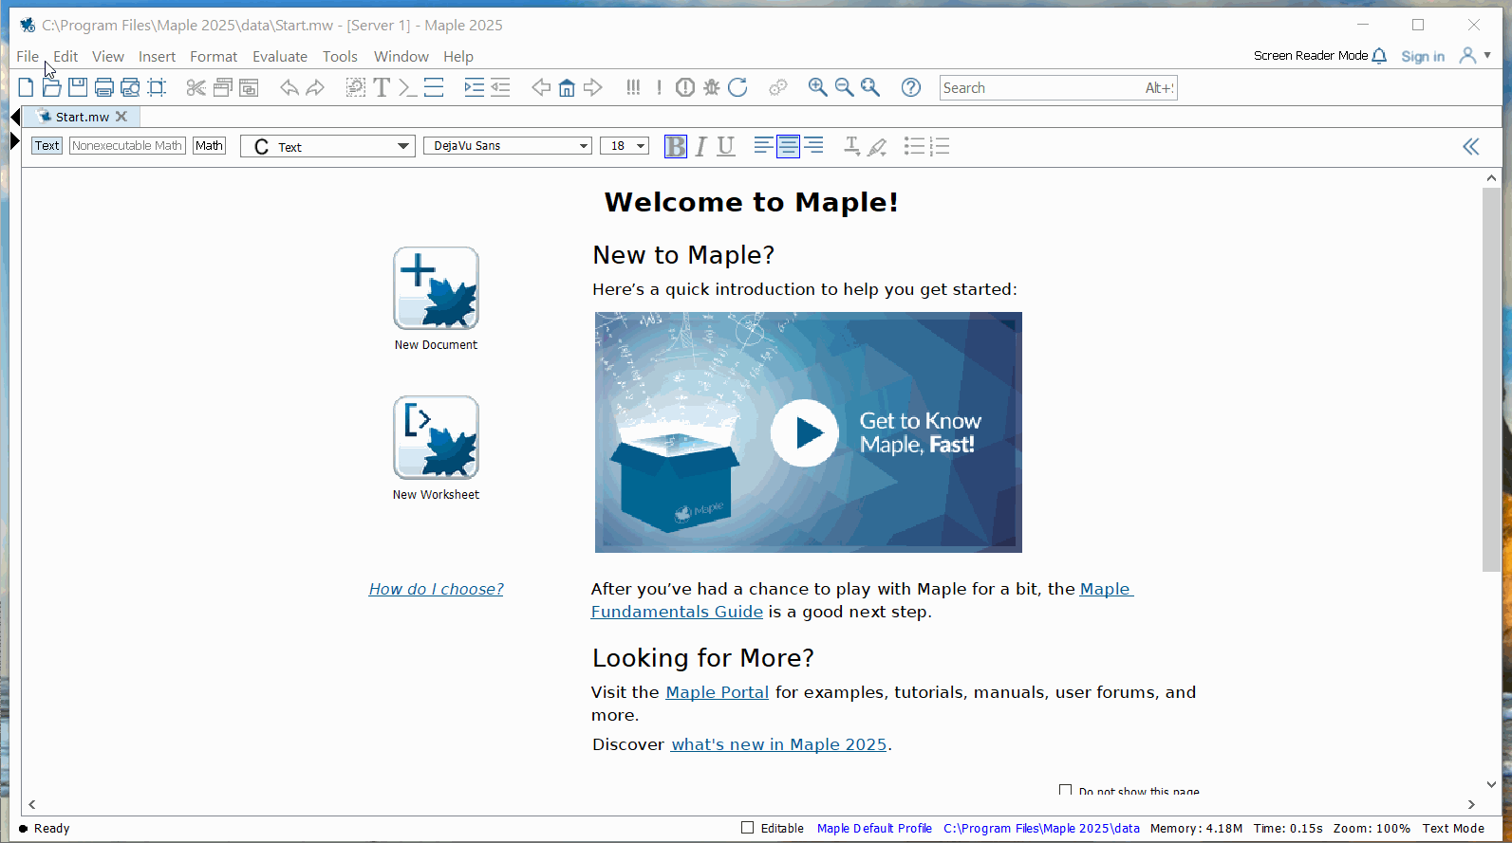Click in the Search input field
The height and width of the screenshot is (843, 1512).
1039,88
